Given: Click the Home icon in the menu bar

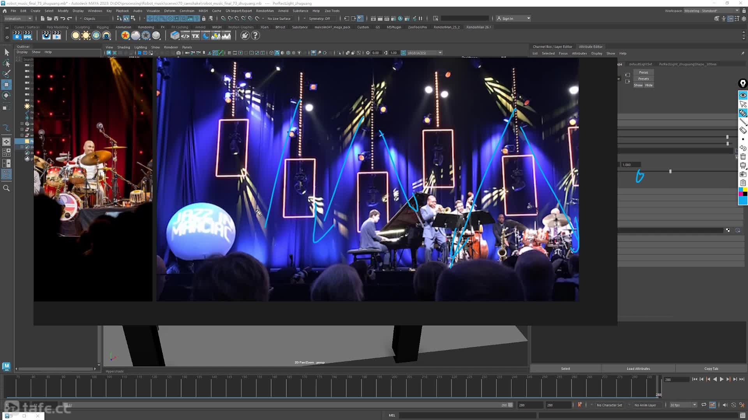Looking at the screenshot, I should click(5, 11).
